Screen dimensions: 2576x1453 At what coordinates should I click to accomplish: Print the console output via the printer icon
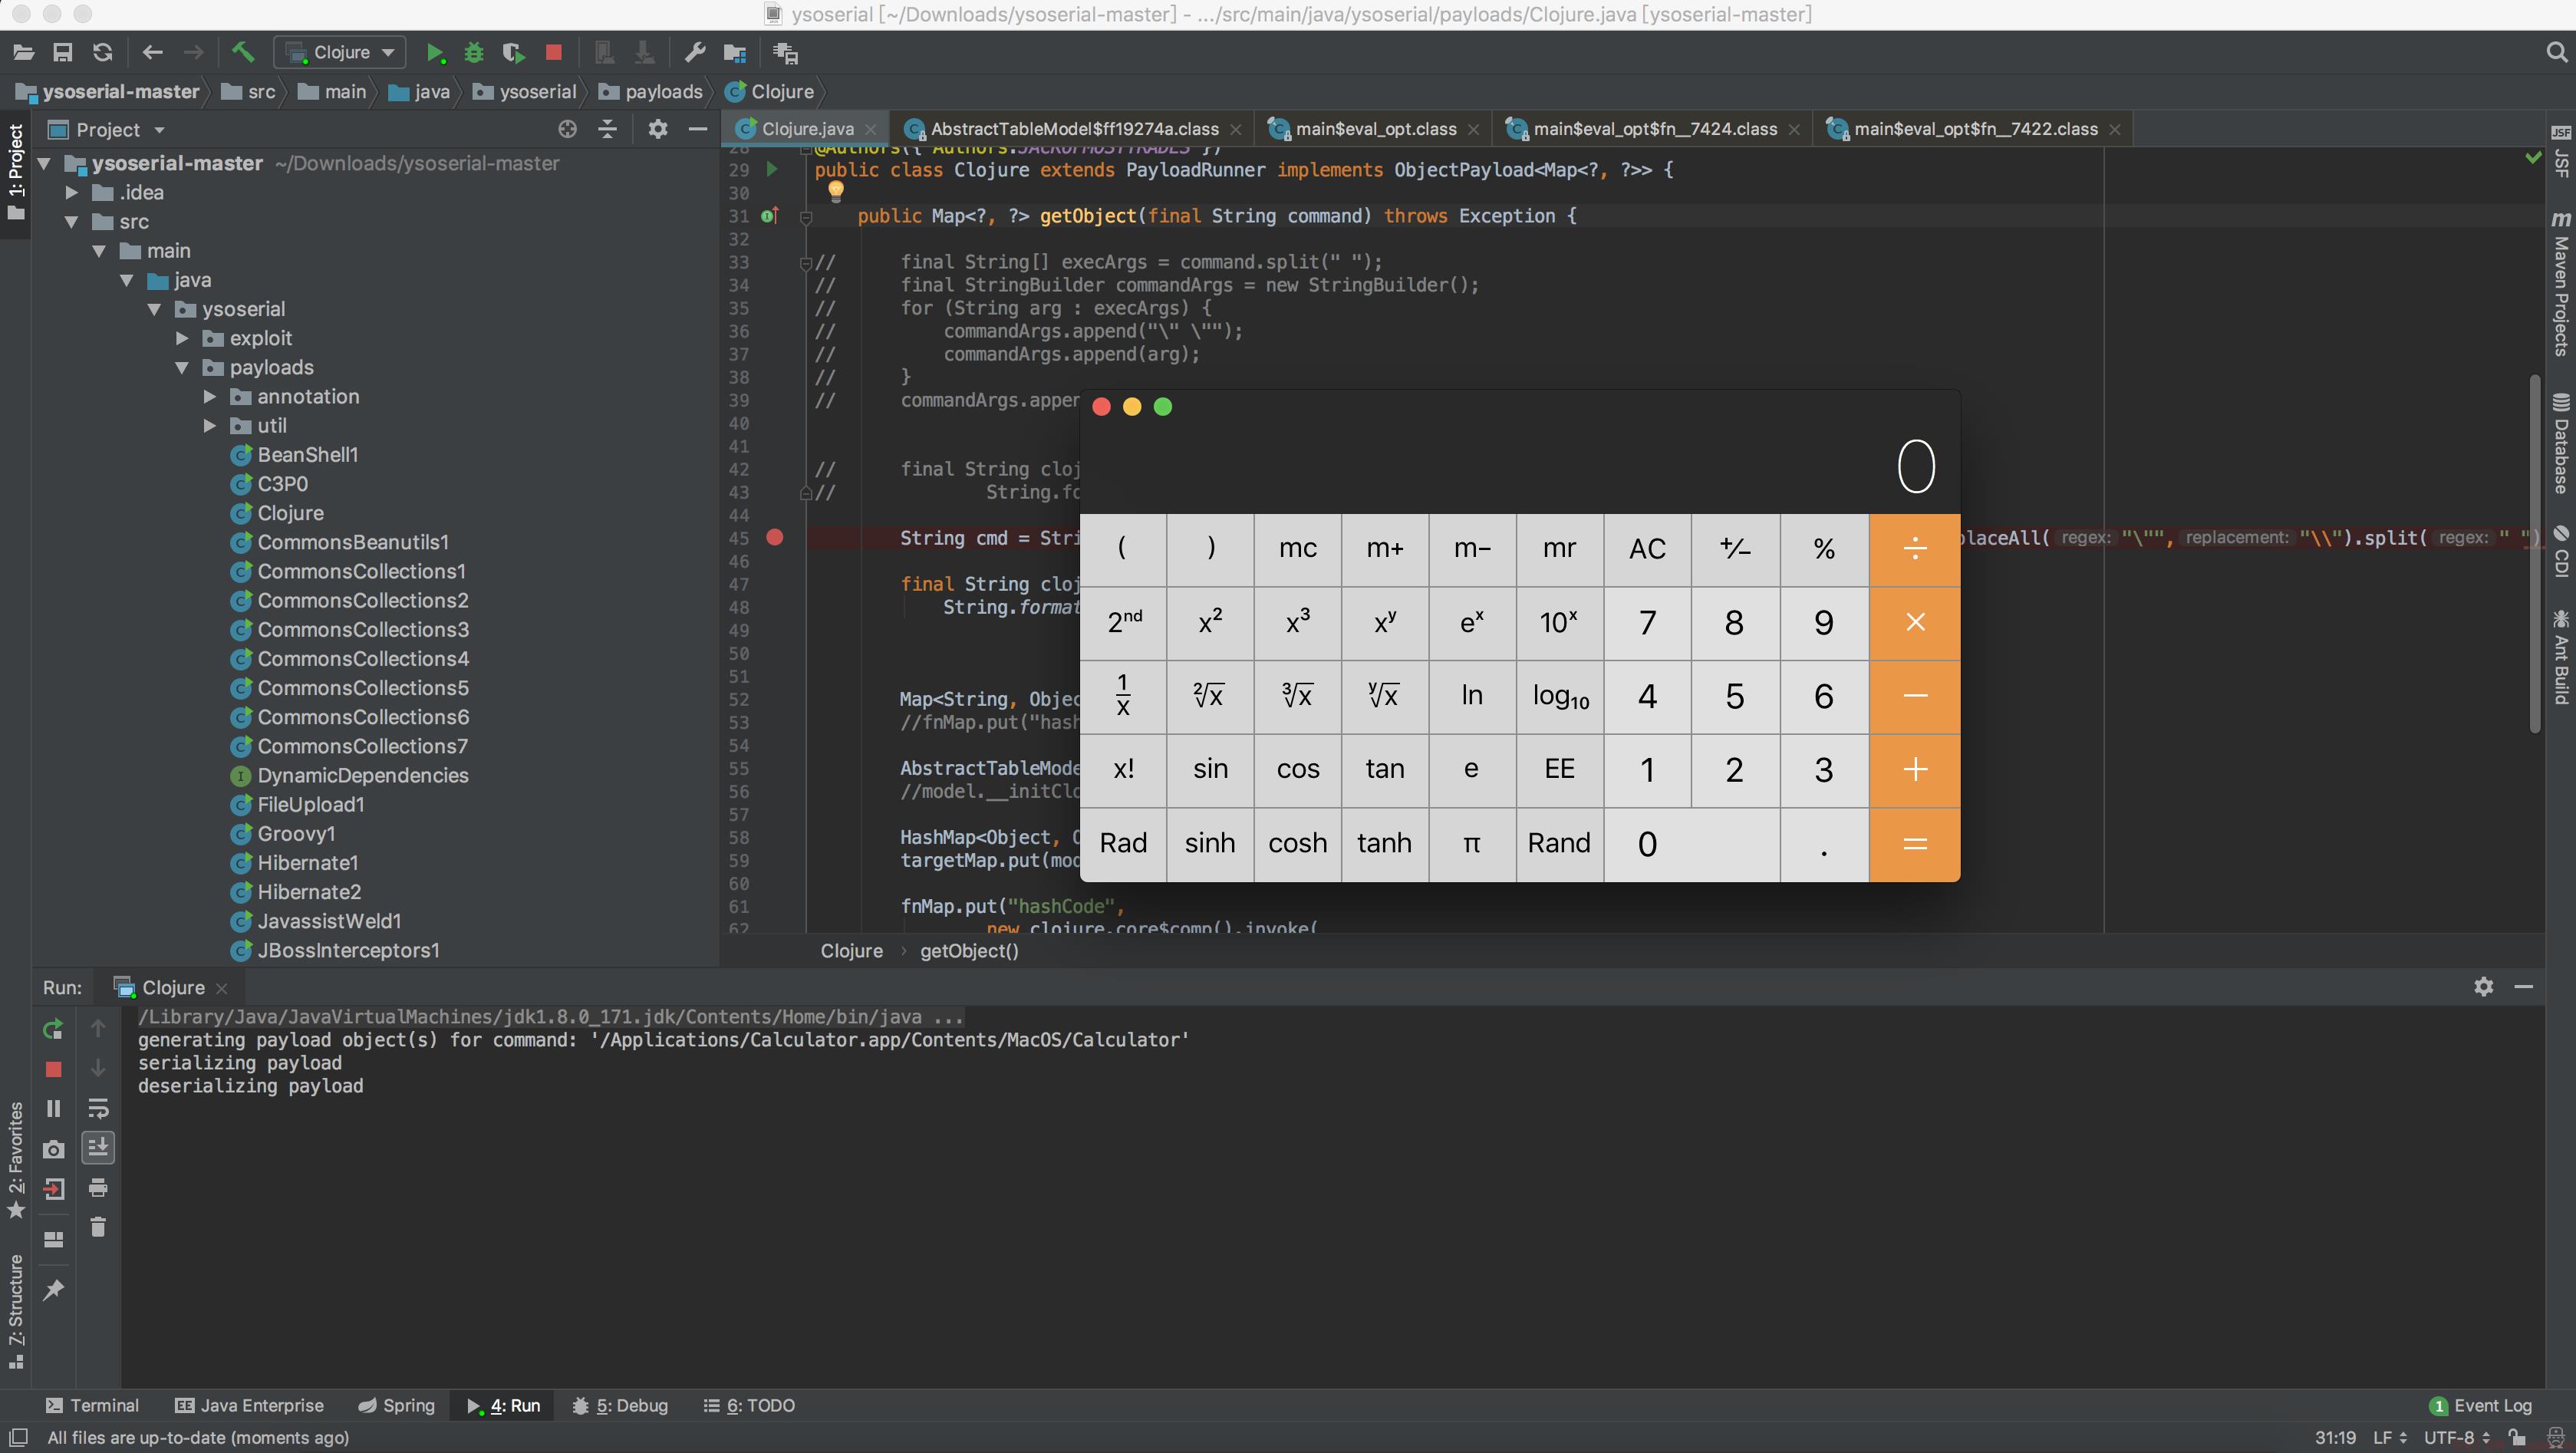[98, 1188]
